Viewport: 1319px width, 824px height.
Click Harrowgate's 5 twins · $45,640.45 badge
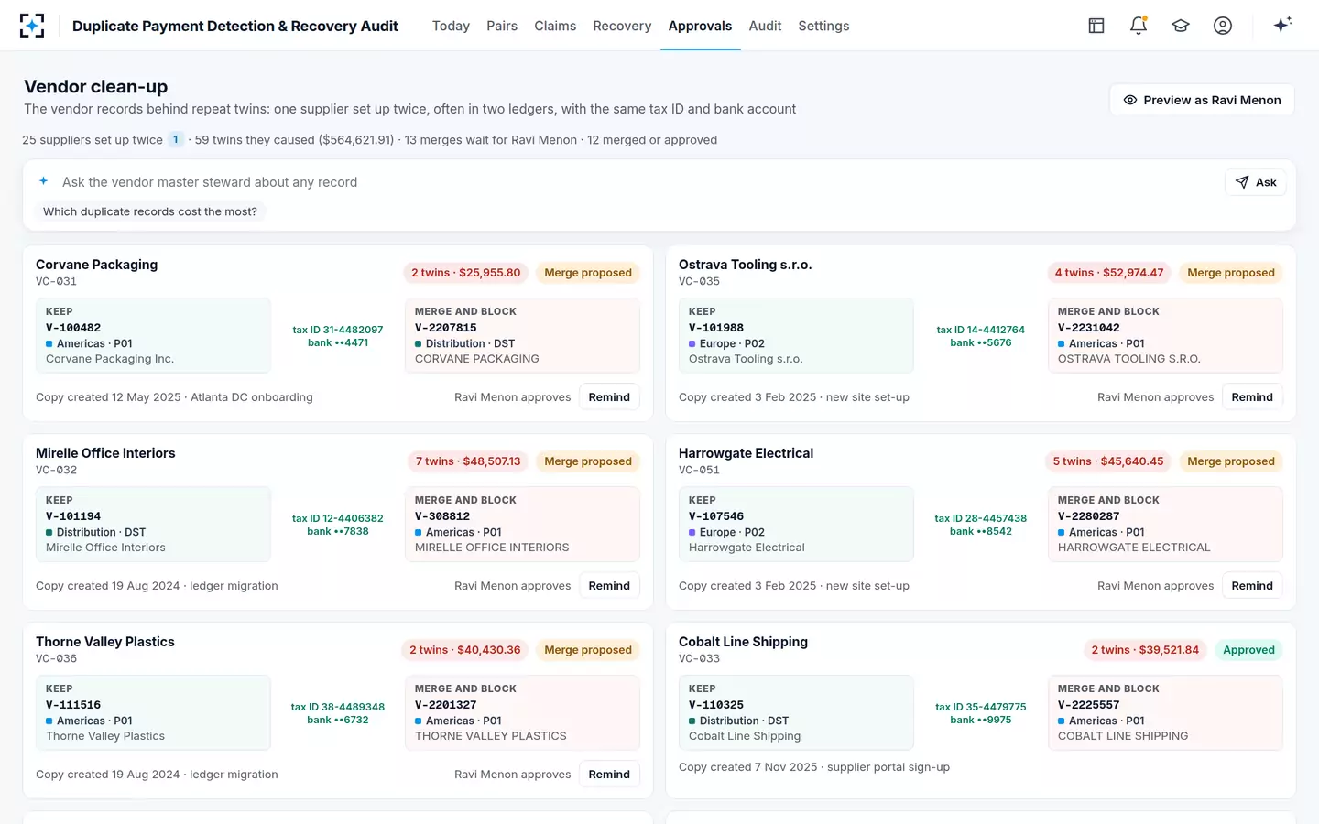click(x=1107, y=461)
